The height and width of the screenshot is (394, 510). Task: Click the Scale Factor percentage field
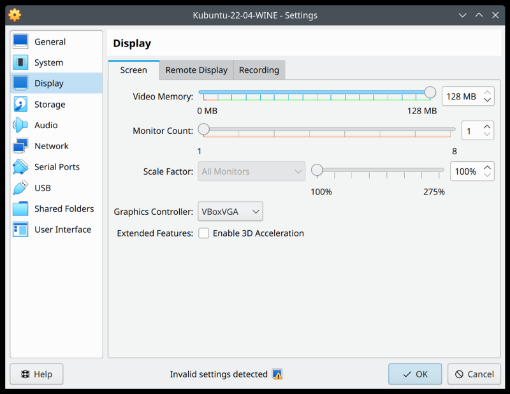(x=465, y=171)
